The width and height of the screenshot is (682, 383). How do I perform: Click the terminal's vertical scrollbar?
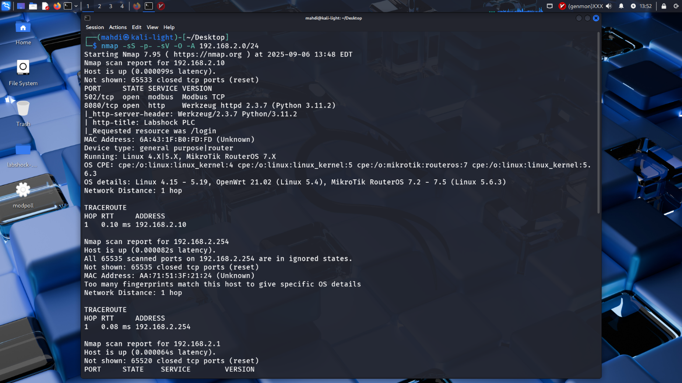click(x=599, y=123)
